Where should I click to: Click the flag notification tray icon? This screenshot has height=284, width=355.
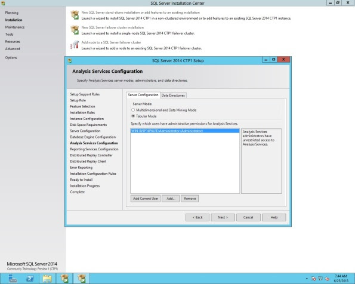314,279
